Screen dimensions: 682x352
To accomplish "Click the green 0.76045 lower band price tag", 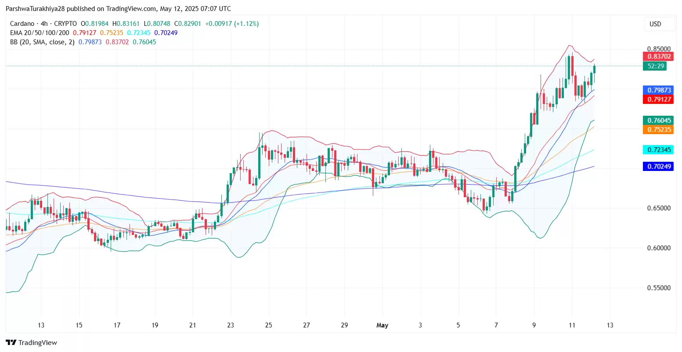I will pos(658,121).
